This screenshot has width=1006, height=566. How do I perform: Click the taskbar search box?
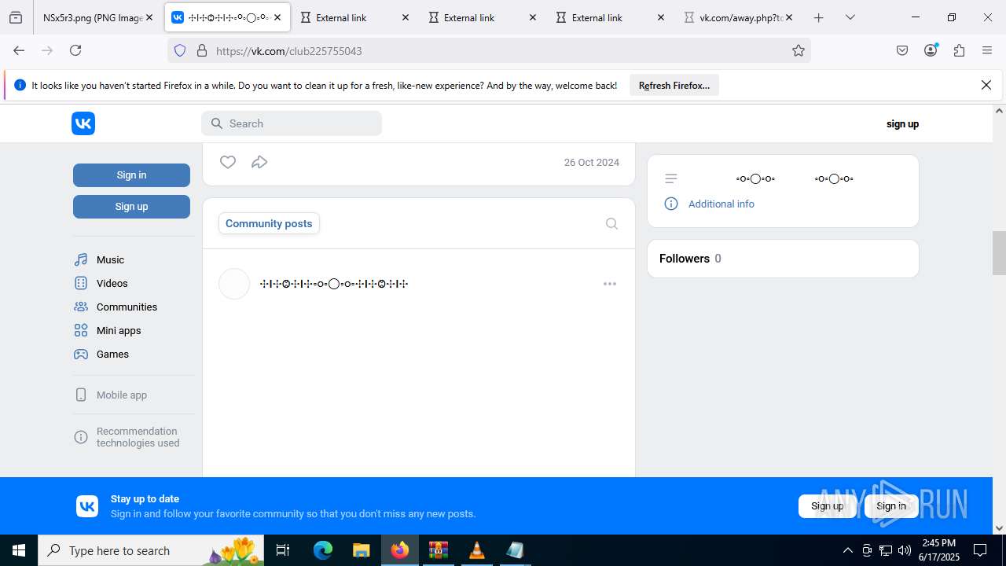point(151,550)
